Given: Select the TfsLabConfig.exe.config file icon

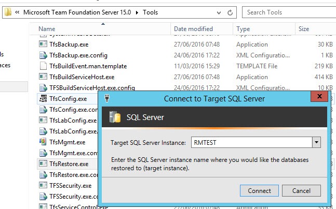Looking at the screenshot, I should 43,131.
